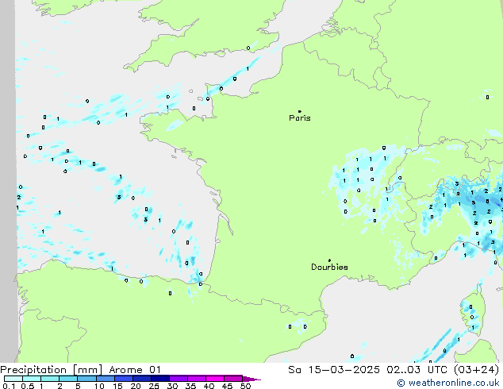Click the '02..03 UTC' time text

[x=417, y=370]
